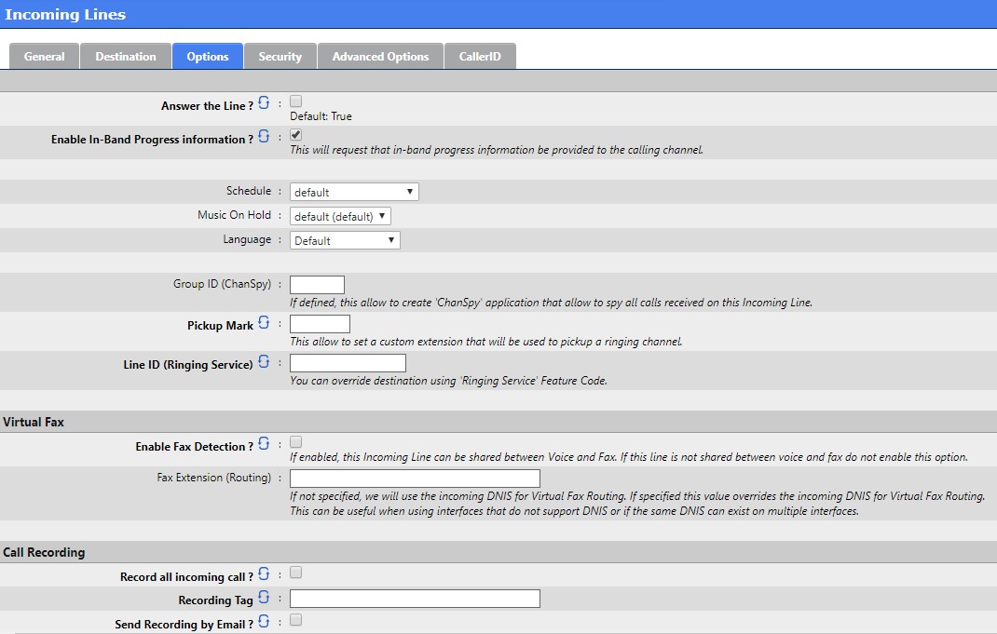This screenshot has width=997, height=634.
Task: Click reset icon by Record all incoming call
Action: pyautogui.click(x=264, y=574)
